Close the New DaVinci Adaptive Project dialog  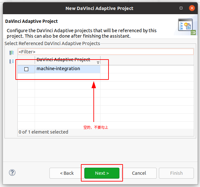192,8
